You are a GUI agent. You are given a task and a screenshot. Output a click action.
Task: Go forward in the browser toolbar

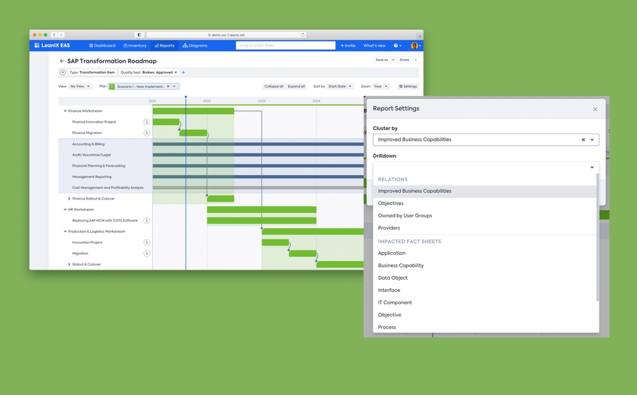(x=61, y=35)
